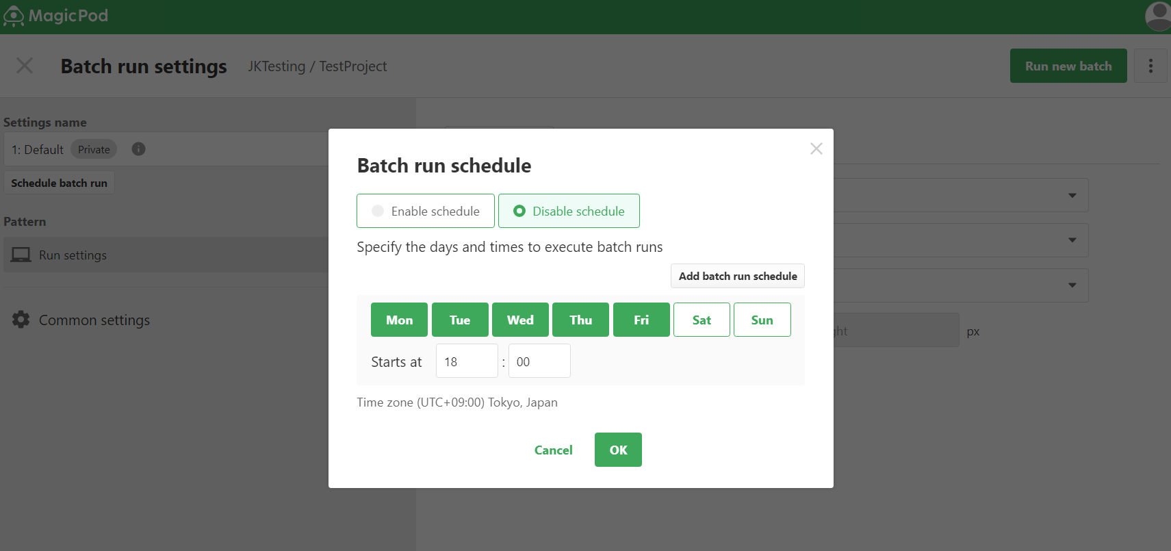The width and height of the screenshot is (1171, 551).
Task: Click the info icon beside Private
Action: coord(138,149)
